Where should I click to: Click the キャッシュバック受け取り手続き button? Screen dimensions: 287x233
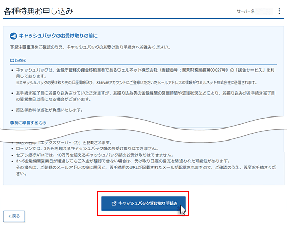[x=143, y=204]
